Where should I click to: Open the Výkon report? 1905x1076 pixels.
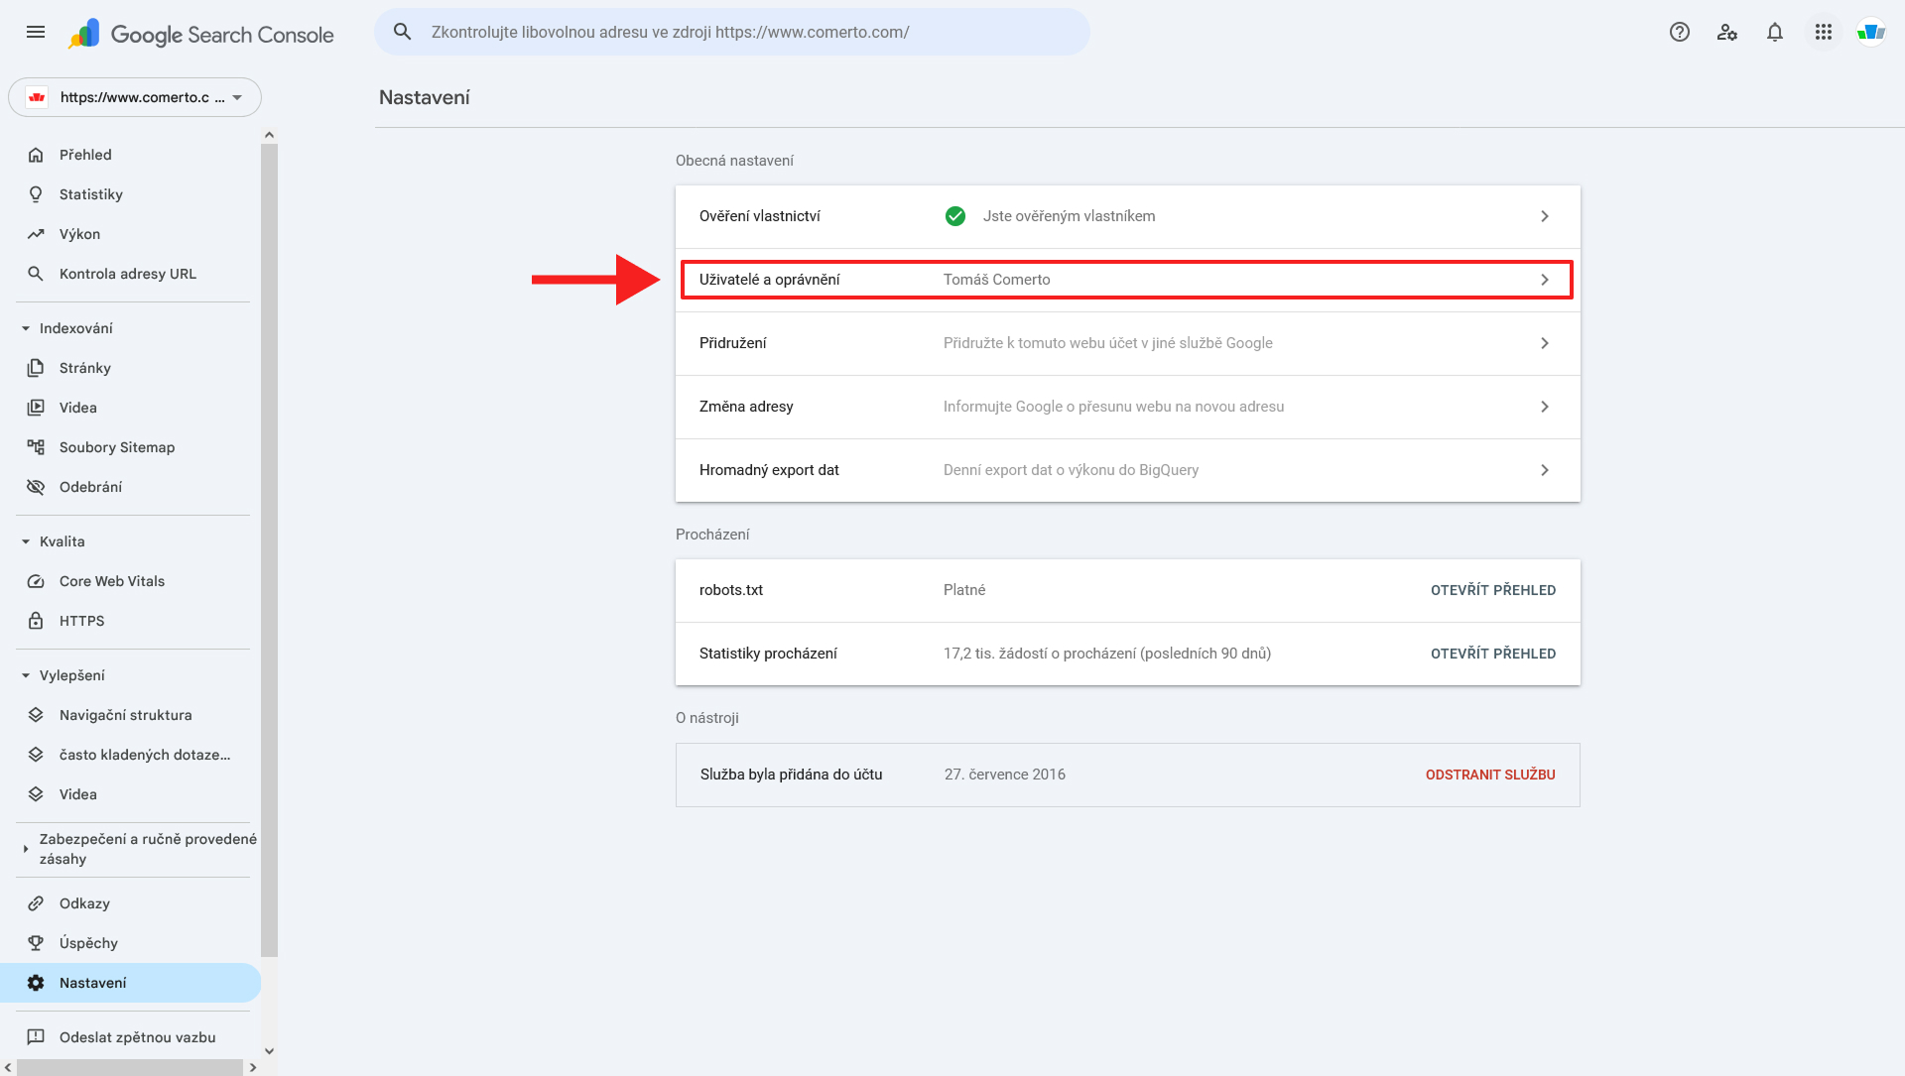click(79, 234)
